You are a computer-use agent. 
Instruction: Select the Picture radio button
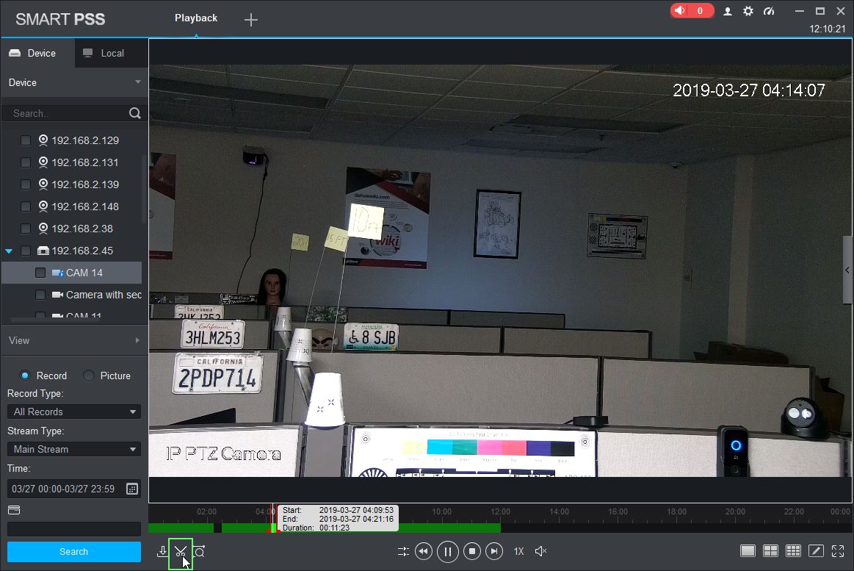point(89,376)
